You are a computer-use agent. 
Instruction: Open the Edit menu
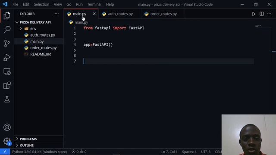point(26,4)
